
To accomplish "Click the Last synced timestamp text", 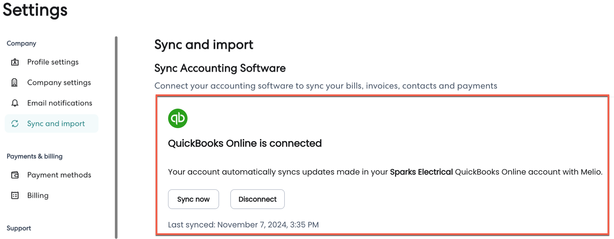I will point(243,225).
